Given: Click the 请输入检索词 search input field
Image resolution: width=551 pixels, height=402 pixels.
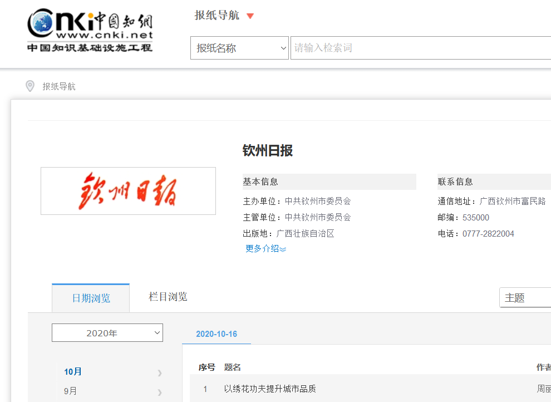Looking at the screenshot, I should click(x=420, y=48).
